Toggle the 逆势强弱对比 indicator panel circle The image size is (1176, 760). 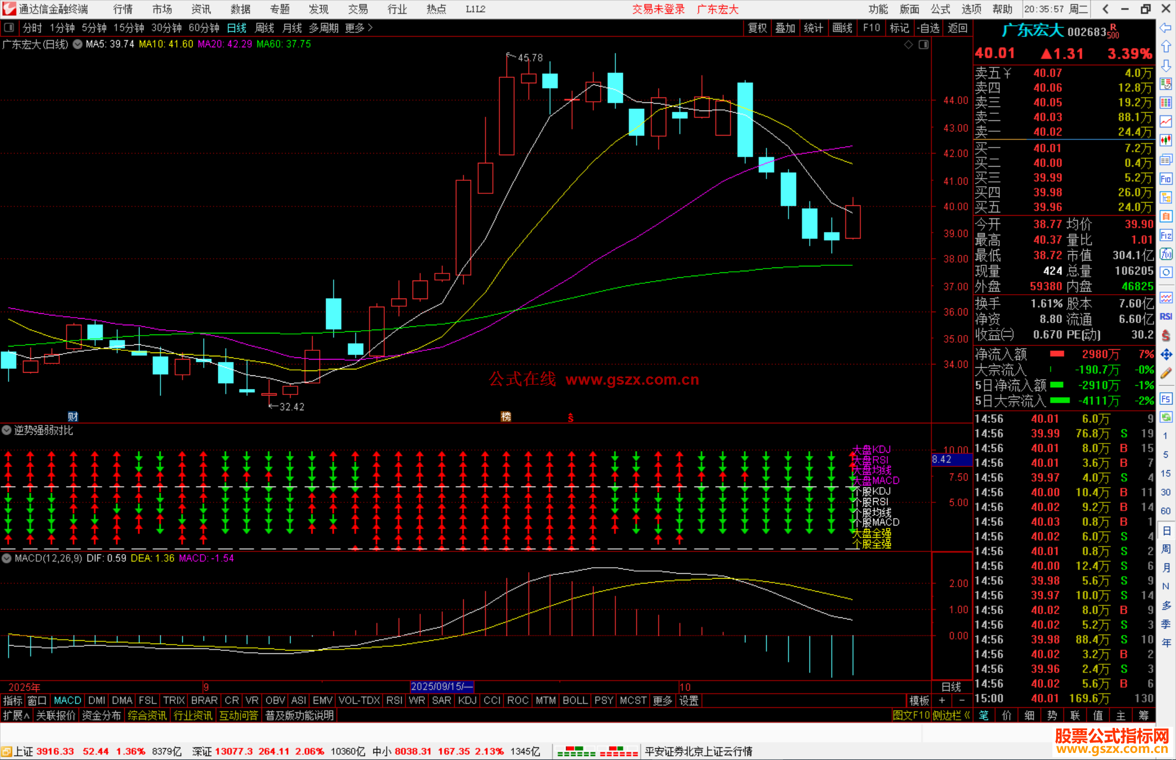[7, 430]
